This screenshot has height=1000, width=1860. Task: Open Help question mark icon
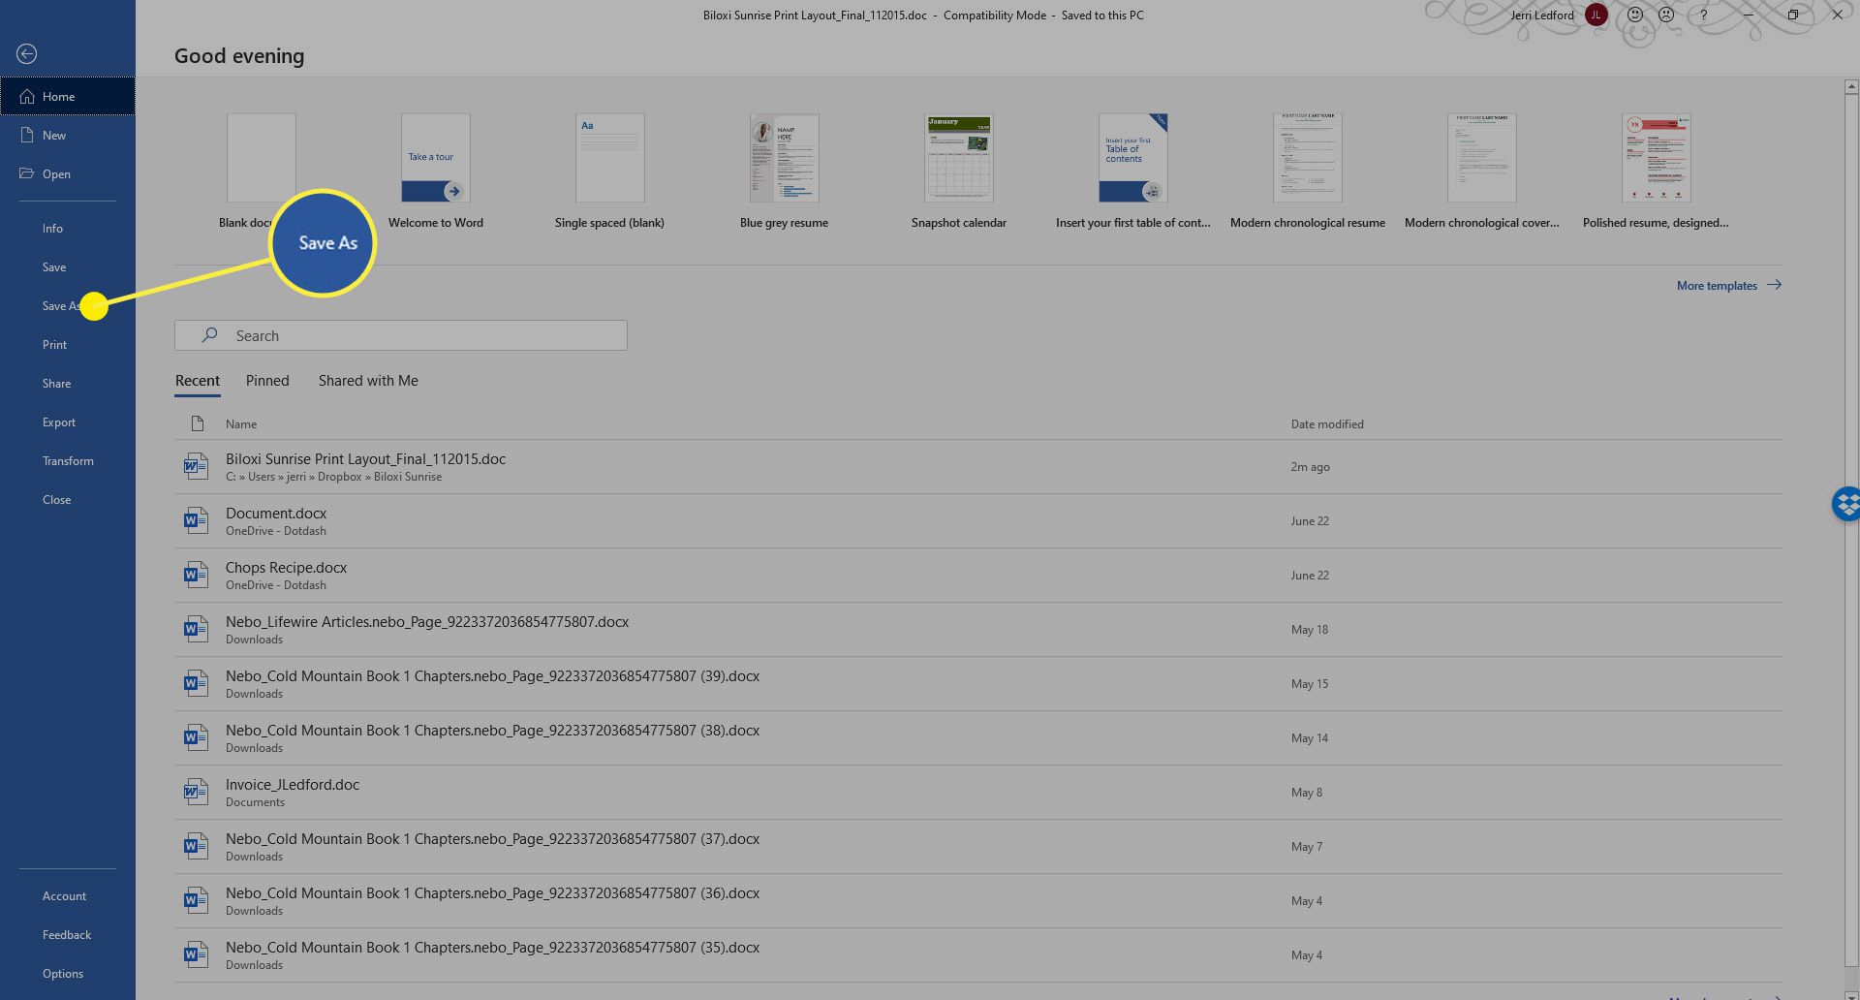1703,15
